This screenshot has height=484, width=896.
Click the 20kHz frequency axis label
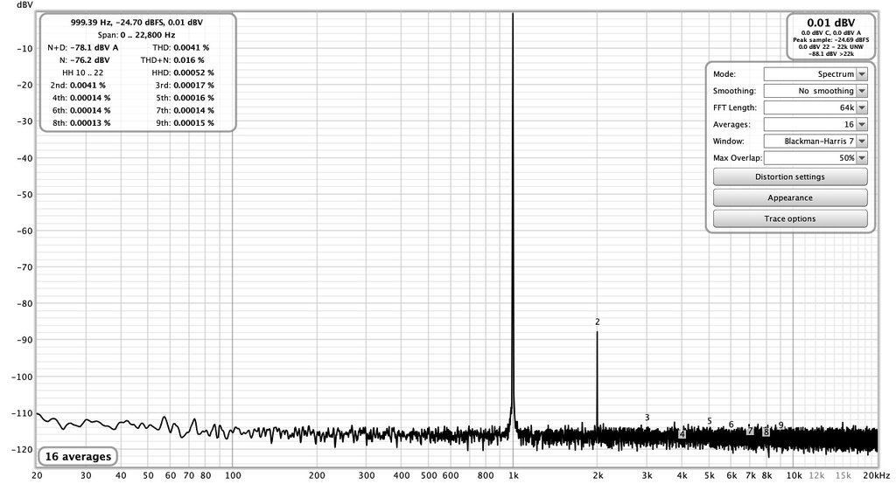pyautogui.click(x=877, y=475)
